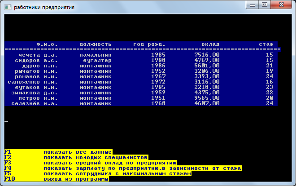296x186 pixels.
Task: Select the name сидоров а.с.
Action: pyautogui.click(x=36, y=61)
